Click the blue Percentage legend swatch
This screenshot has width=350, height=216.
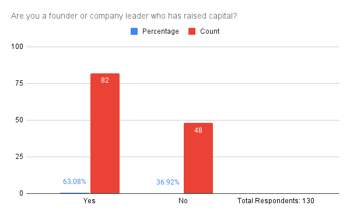(134, 31)
